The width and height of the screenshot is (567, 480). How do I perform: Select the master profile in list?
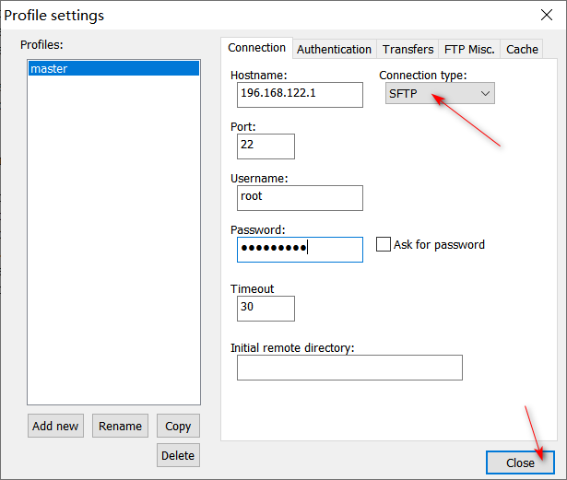(x=112, y=68)
